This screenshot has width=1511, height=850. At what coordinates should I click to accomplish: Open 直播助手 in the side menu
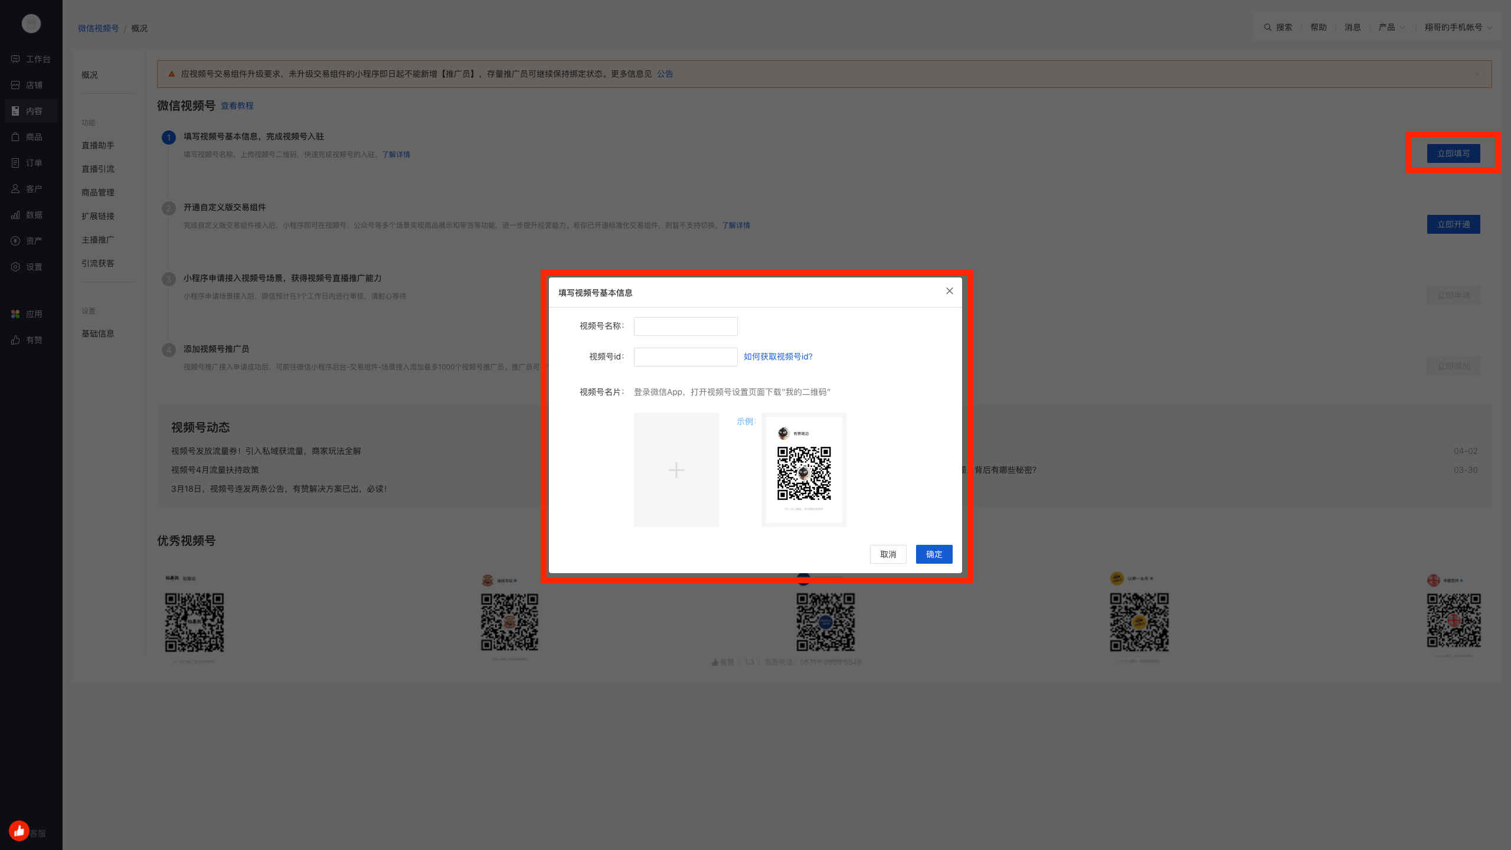(98, 145)
